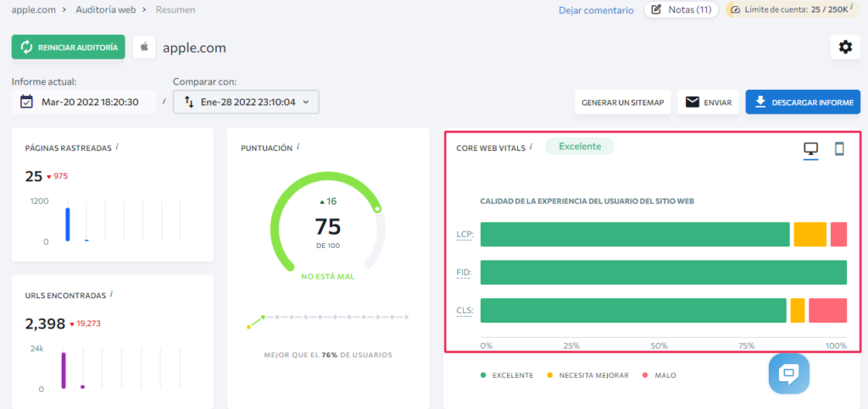Image resolution: width=868 pixels, height=409 pixels.
Task: Toggle Malo legend item
Action: 659,375
